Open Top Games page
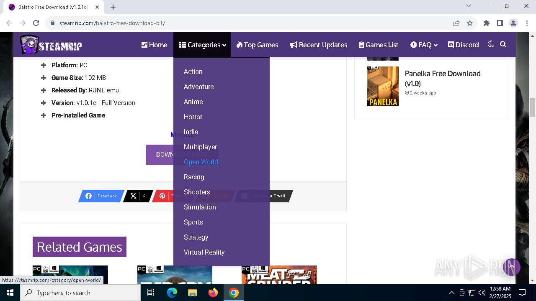This screenshot has height=301, width=536. (x=257, y=45)
